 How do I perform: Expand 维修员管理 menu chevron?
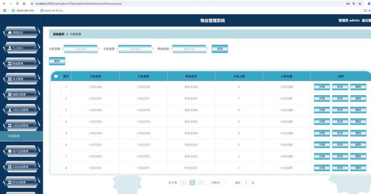(35, 94)
